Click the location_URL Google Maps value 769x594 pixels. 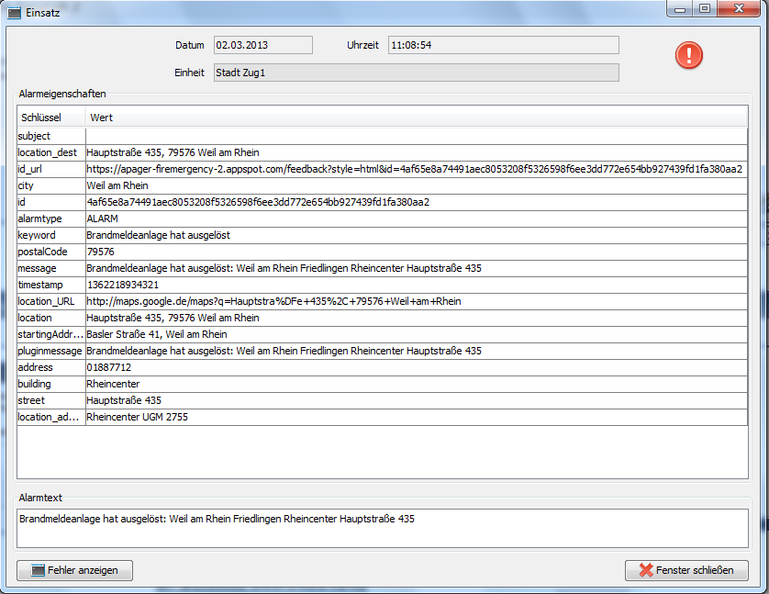[x=273, y=301]
